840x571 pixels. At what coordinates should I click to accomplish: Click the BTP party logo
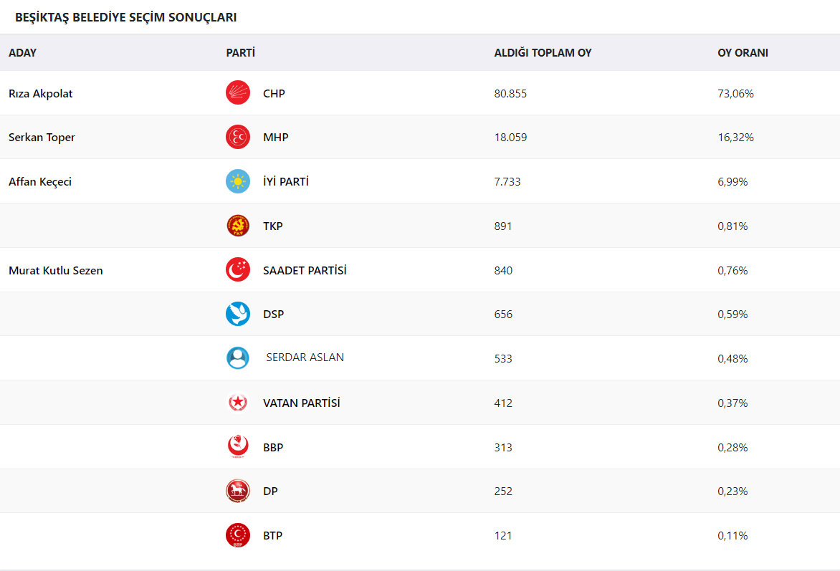tap(238, 535)
